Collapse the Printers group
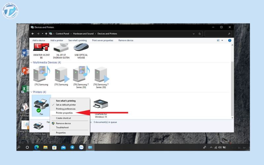The width and height of the screenshot is (264, 165). [32, 92]
